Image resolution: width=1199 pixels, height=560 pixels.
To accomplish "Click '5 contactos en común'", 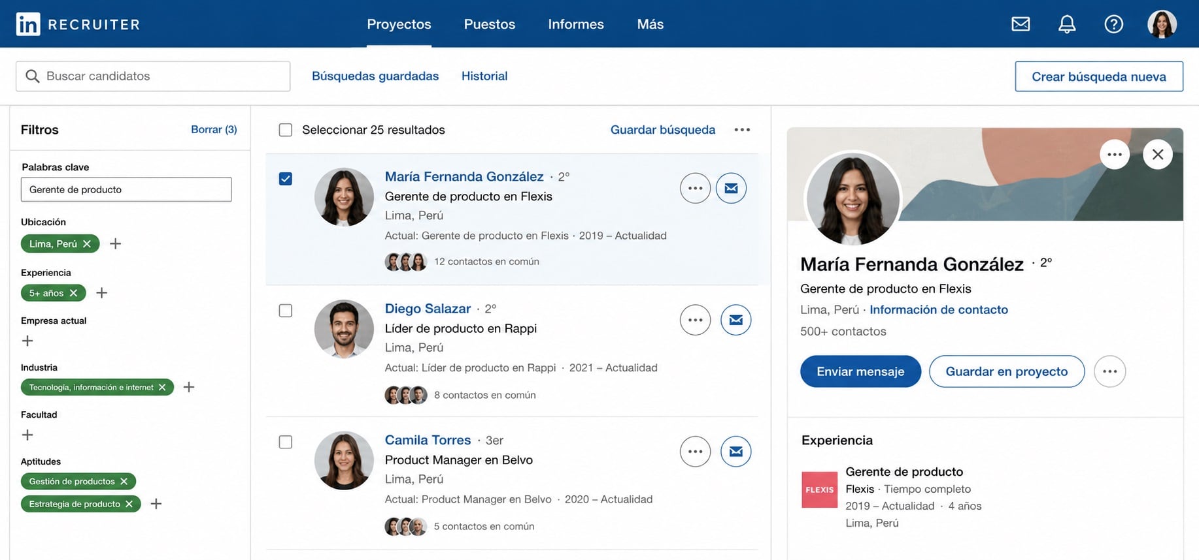I will point(484,526).
